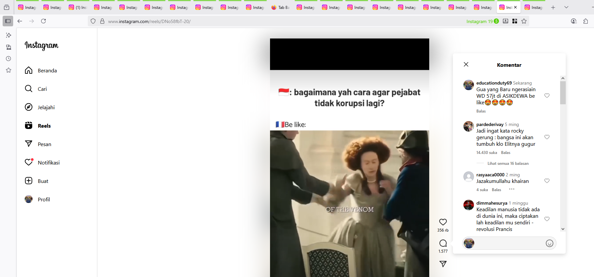Open Pesan messages

[38, 144]
